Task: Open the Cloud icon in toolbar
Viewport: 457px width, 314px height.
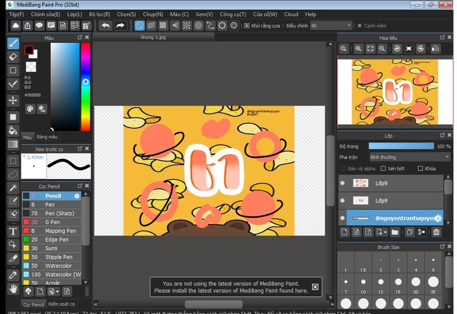Action: 16,25
